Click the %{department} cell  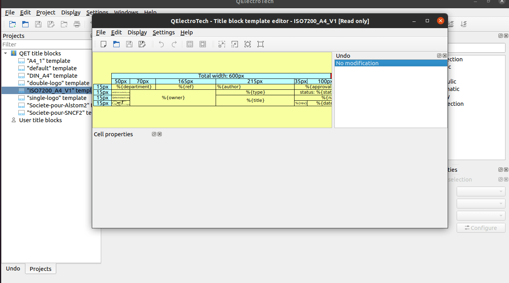coord(134,87)
